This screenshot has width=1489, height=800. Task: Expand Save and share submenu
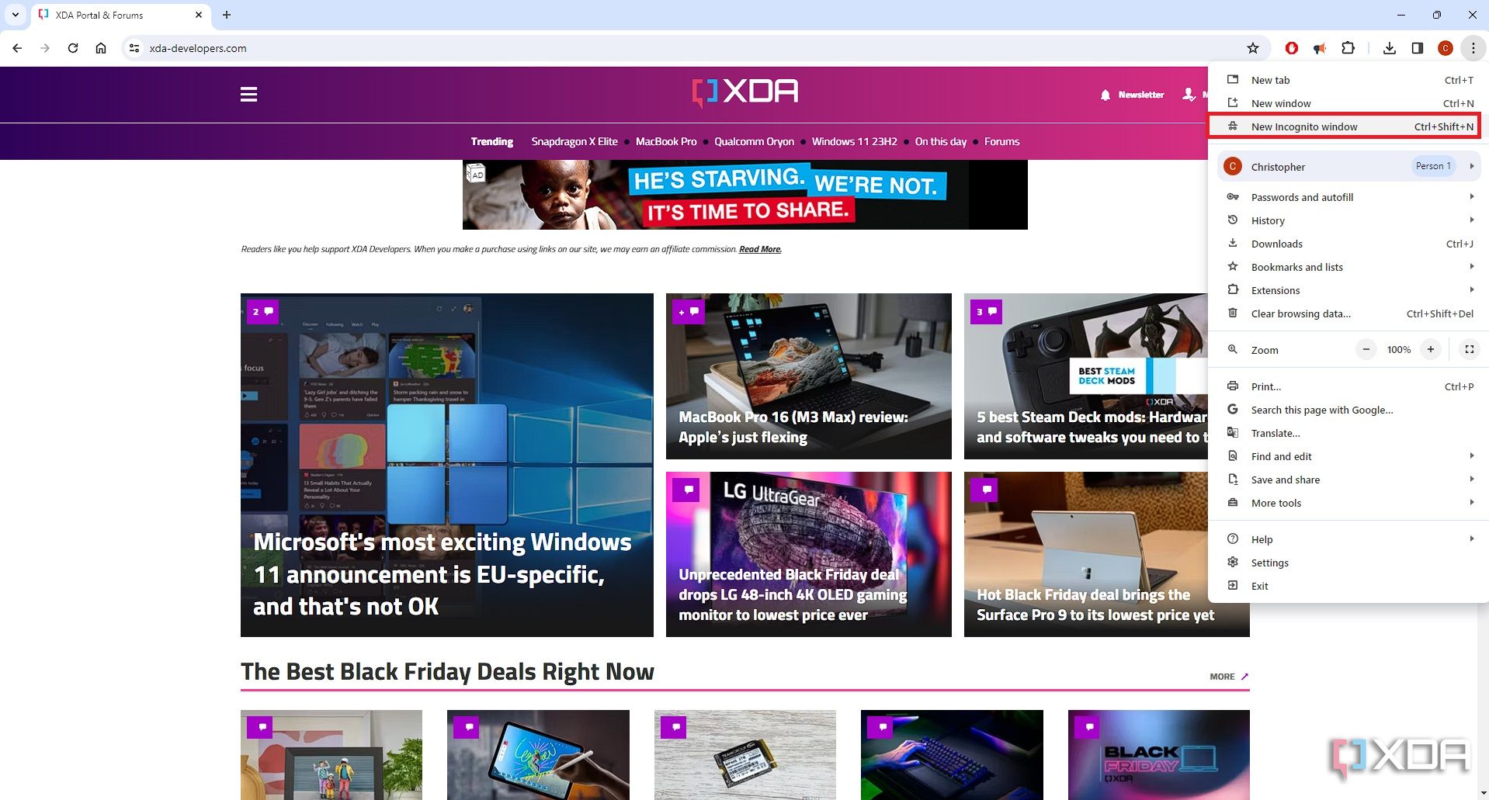[x=1348, y=480]
